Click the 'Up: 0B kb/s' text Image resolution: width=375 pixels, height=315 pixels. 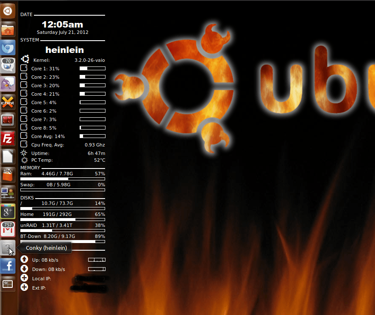(45, 260)
